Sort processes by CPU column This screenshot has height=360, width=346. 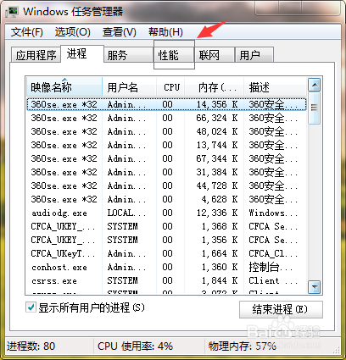coord(170,87)
